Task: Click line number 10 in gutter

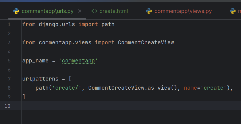Action: [7, 106]
